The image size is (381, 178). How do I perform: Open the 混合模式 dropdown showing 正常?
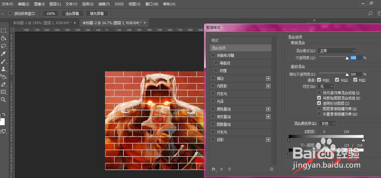pyautogui.click(x=337, y=51)
